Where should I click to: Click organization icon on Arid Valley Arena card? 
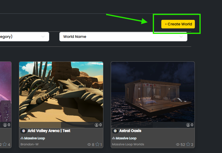tap(22, 138)
